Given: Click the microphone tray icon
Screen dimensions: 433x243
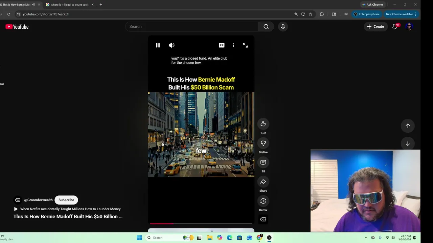Looking at the screenshot, I should pyautogui.click(x=380, y=238).
